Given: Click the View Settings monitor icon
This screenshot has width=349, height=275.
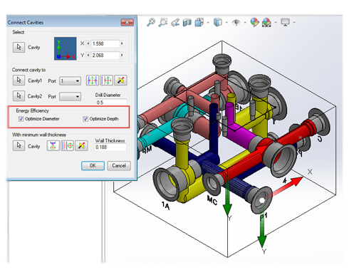Looking at the screenshot, I should click(285, 23).
